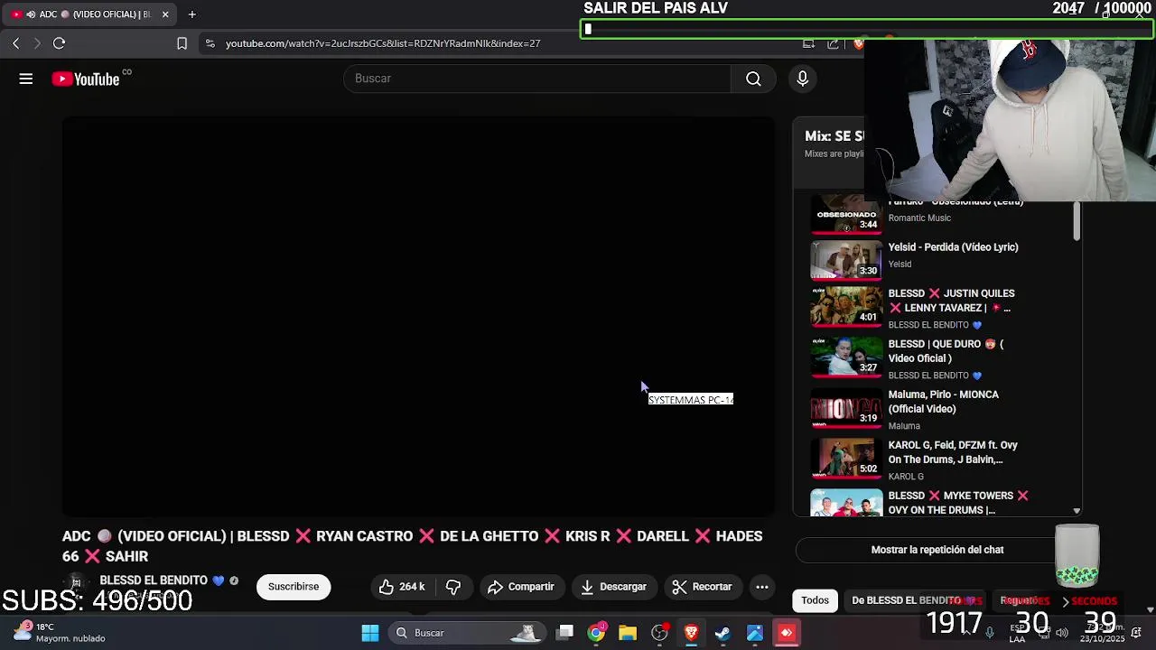Select the Todos filter chip
The width and height of the screenshot is (1156, 650).
point(815,600)
